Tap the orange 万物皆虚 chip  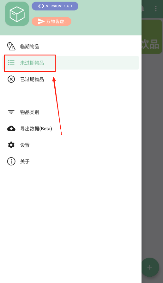pyautogui.click(x=51, y=22)
